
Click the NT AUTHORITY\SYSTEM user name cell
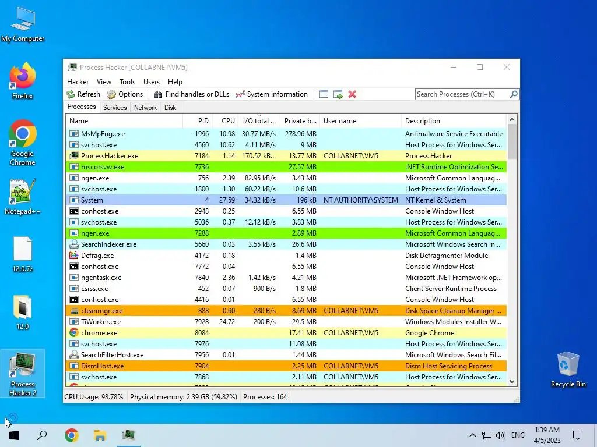click(x=360, y=200)
